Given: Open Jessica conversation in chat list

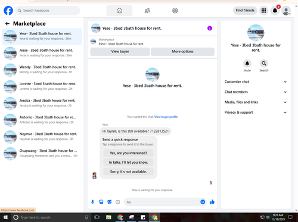Looking at the screenshot, I should click(x=42, y=104).
